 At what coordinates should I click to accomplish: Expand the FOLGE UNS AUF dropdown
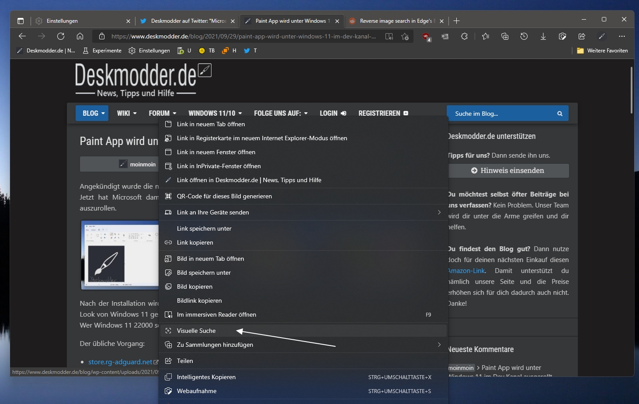(x=281, y=113)
